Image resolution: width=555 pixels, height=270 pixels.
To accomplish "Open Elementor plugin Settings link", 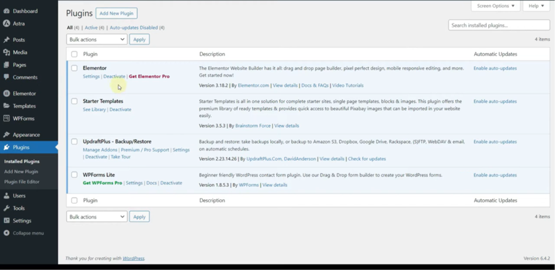I will pyautogui.click(x=91, y=76).
